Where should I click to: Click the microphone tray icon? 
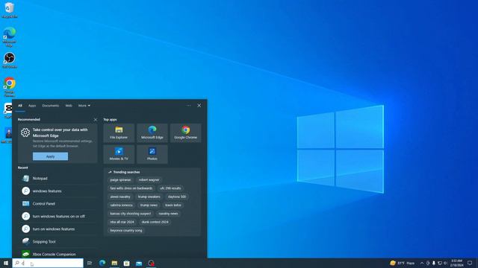[434, 263]
